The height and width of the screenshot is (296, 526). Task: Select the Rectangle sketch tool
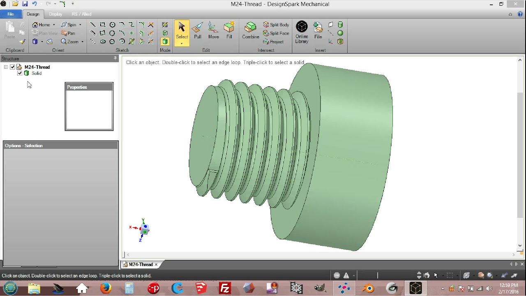pyautogui.click(x=103, y=25)
